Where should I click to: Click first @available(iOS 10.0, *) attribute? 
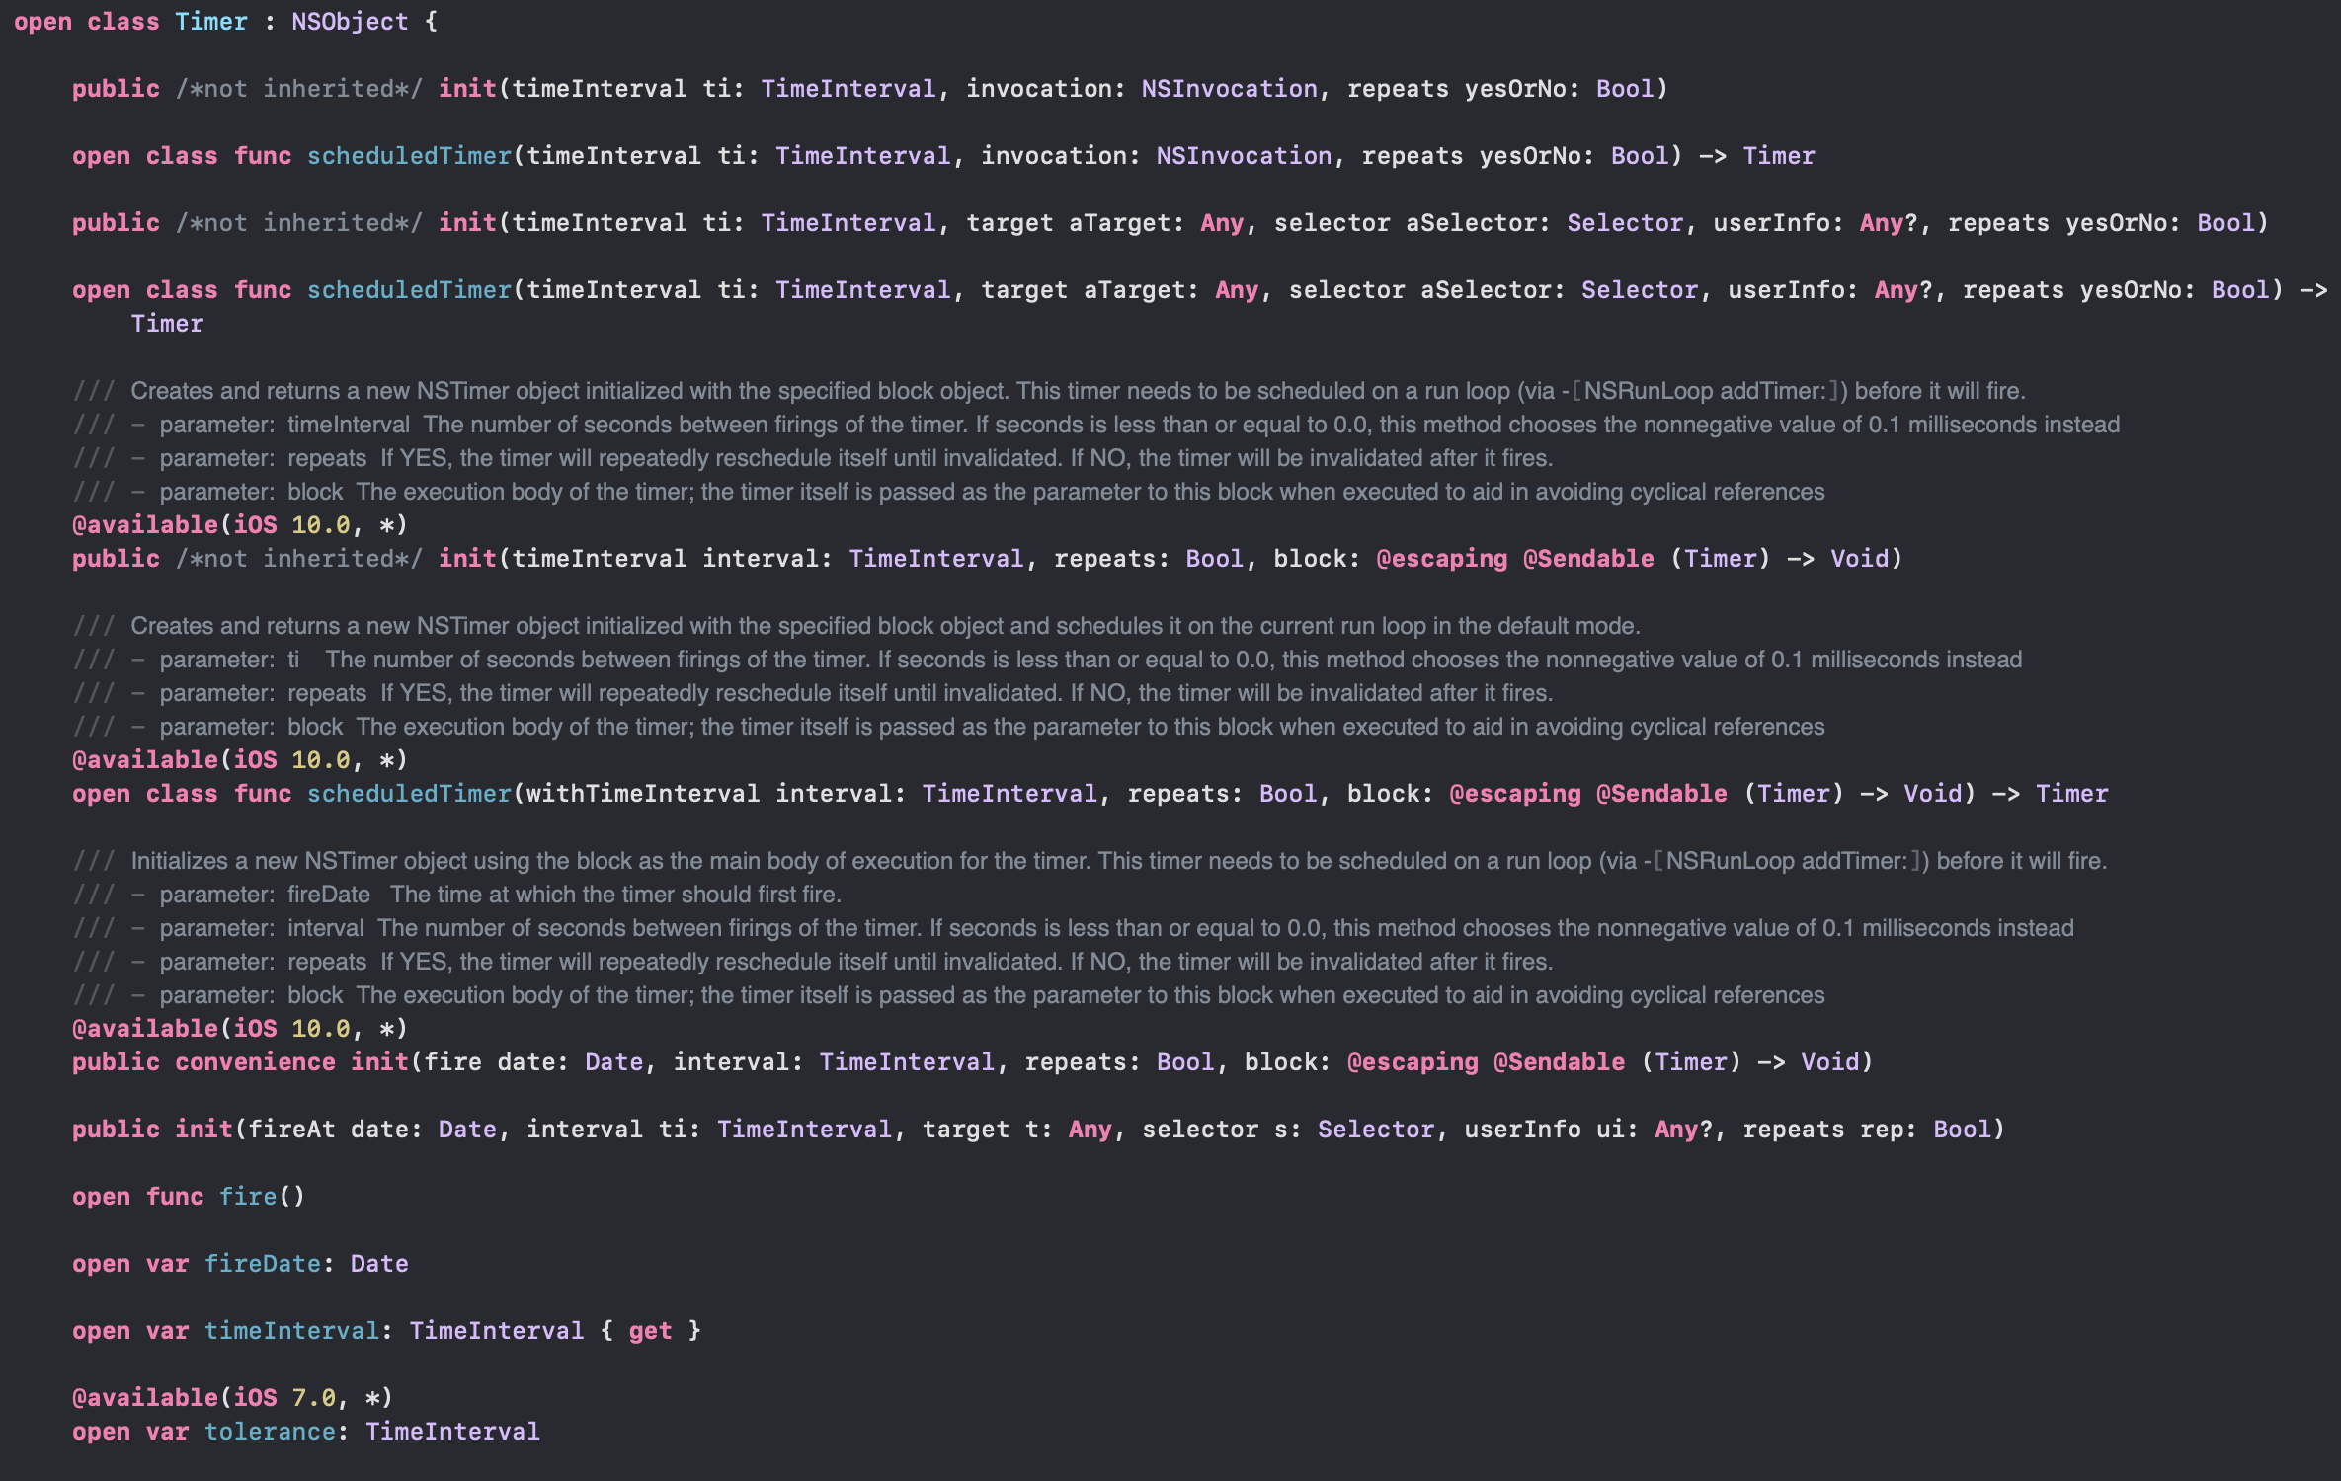[239, 525]
